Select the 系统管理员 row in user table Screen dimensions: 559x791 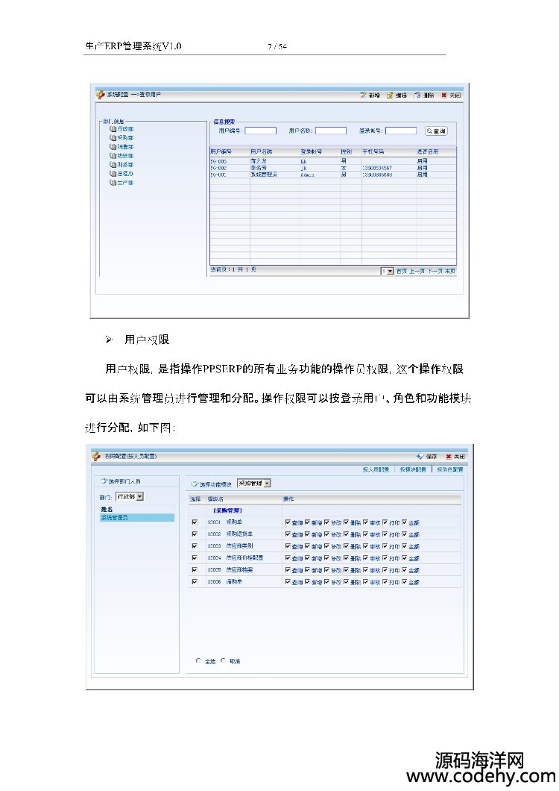pos(333,175)
